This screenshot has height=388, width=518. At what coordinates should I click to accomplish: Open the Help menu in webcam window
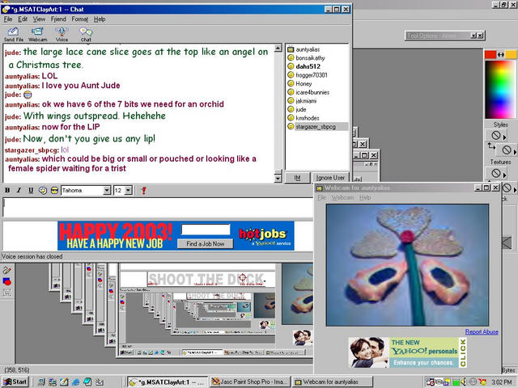point(365,197)
